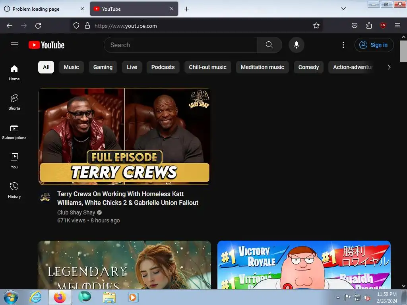Image resolution: width=407 pixels, height=305 pixels.
Task: Open the Save to Pocket icon
Action: click(x=354, y=25)
